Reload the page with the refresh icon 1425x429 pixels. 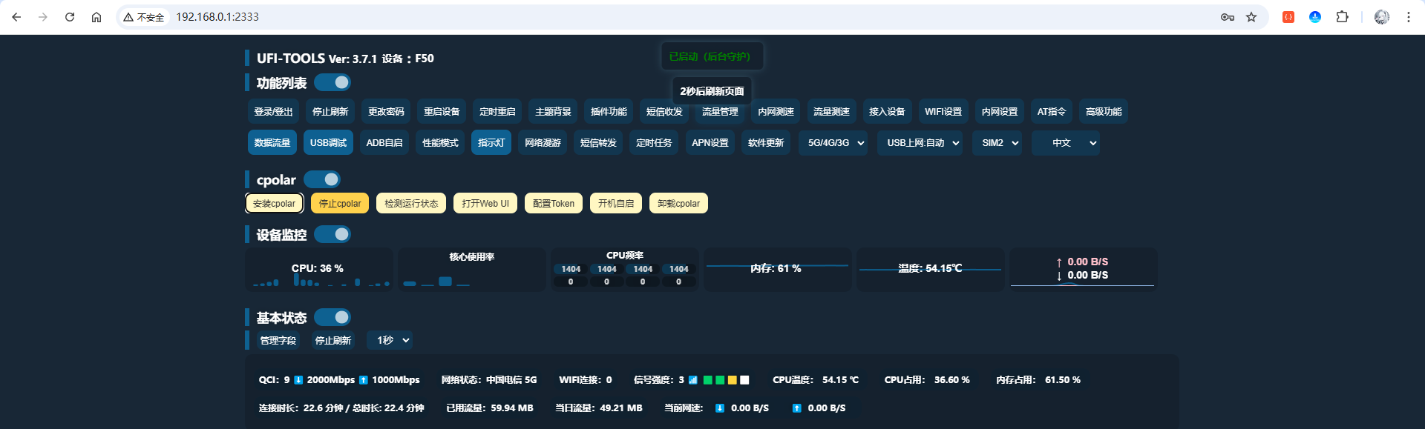[70, 17]
